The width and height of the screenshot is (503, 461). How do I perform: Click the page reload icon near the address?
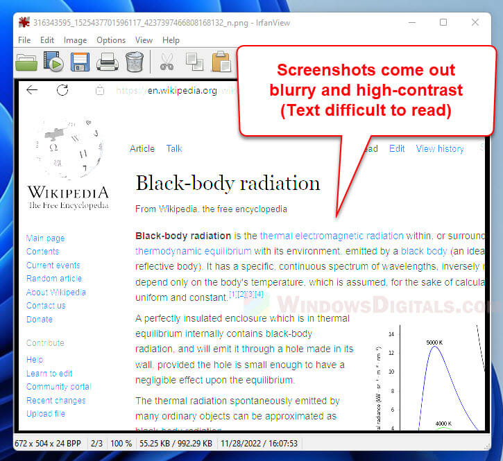[x=62, y=90]
